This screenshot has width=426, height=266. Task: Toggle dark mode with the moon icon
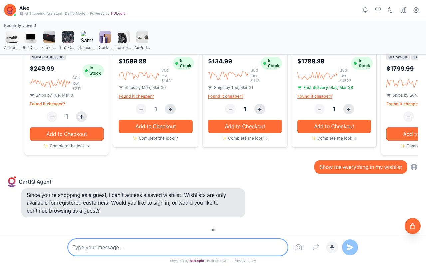pos(391,10)
